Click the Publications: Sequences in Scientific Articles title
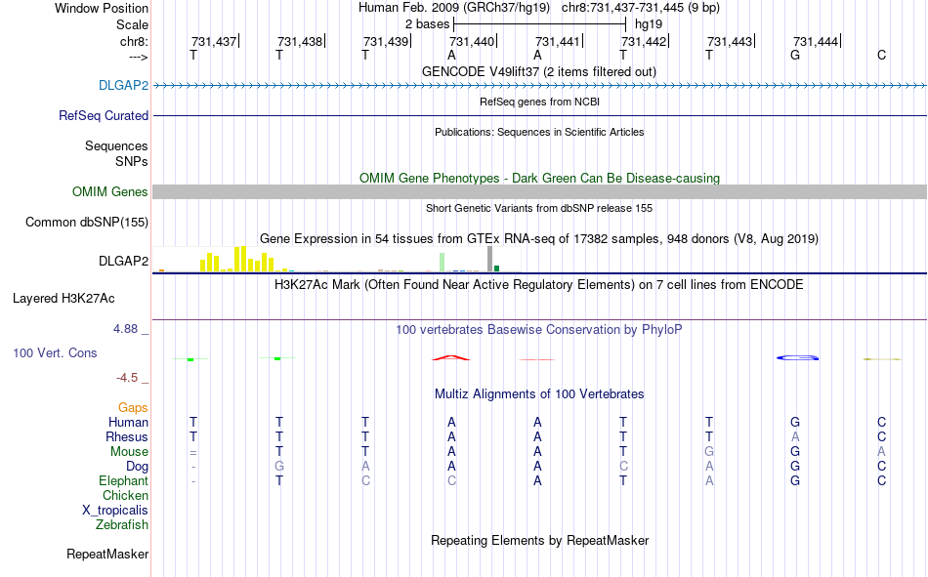This screenshot has height=577, width=928. tap(539, 132)
